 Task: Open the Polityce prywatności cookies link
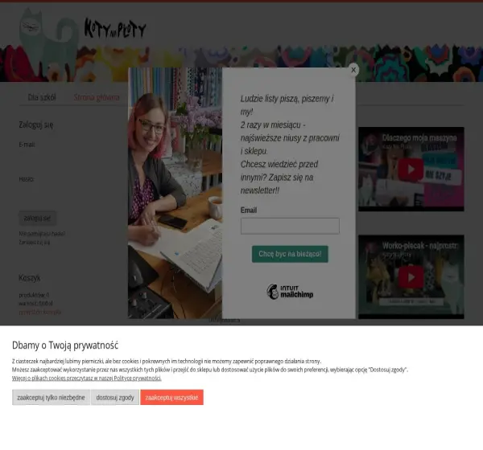(87, 378)
